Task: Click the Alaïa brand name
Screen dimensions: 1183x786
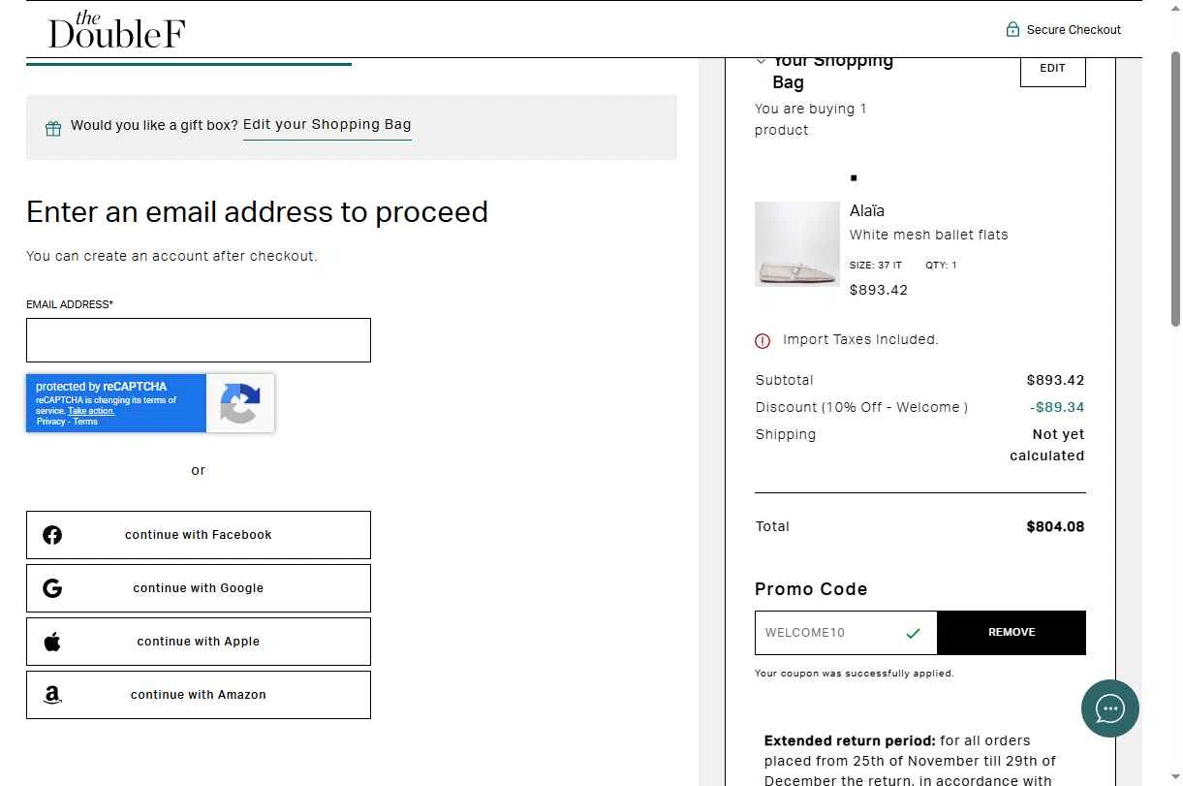Action: coord(867,210)
